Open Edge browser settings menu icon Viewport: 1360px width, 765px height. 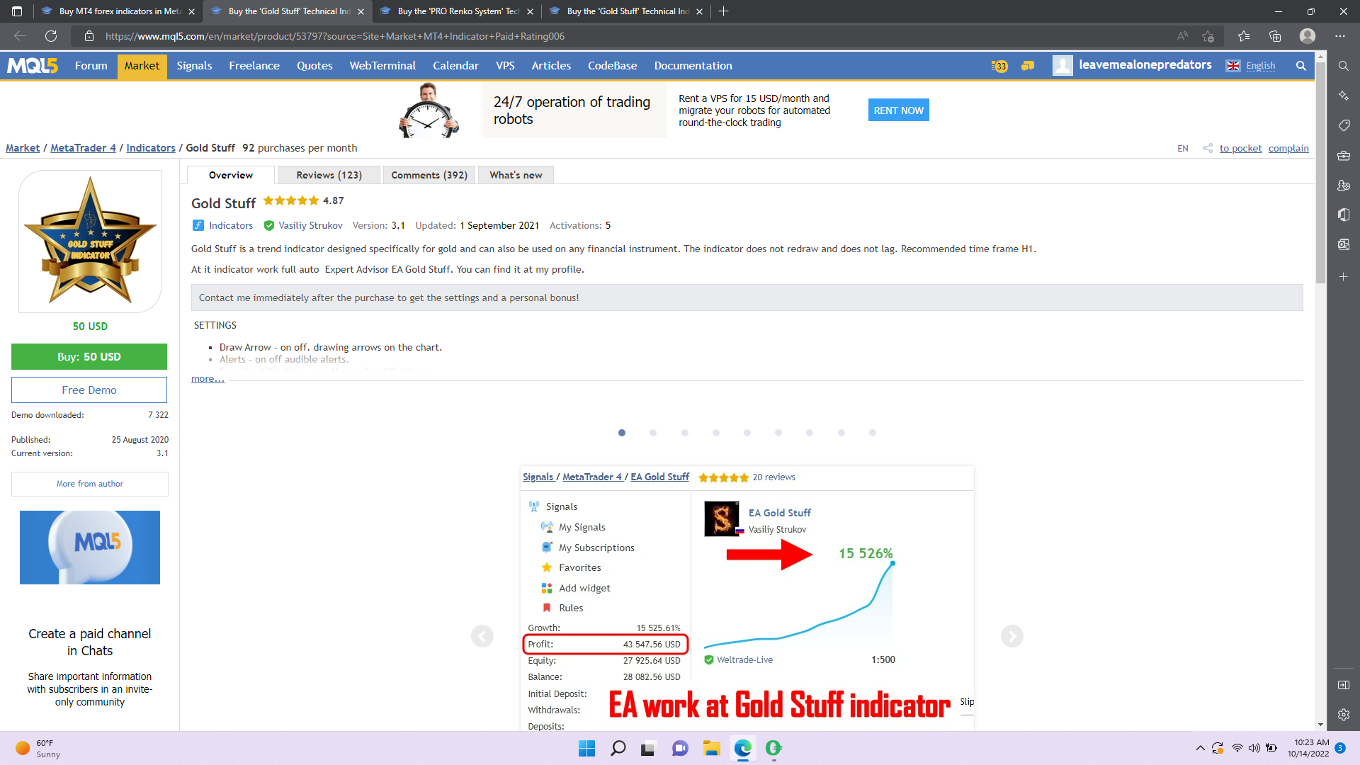click(1339, 36)
